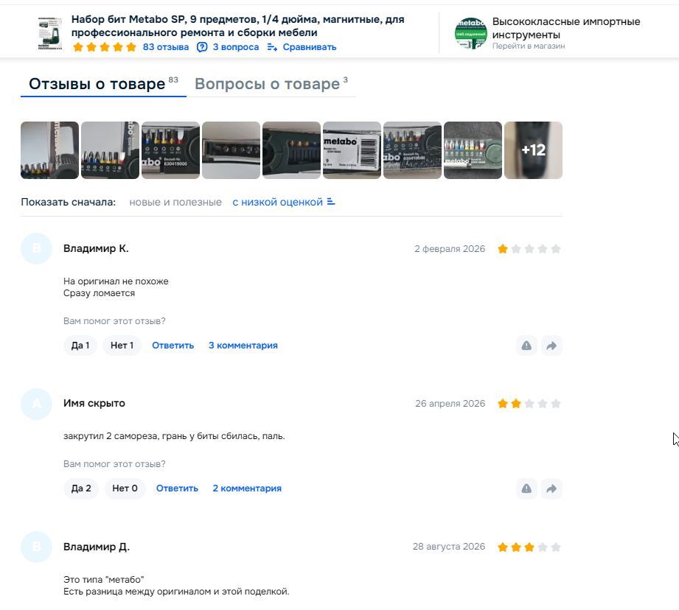Click the Имя скрыто avatar

pos(36,403)
